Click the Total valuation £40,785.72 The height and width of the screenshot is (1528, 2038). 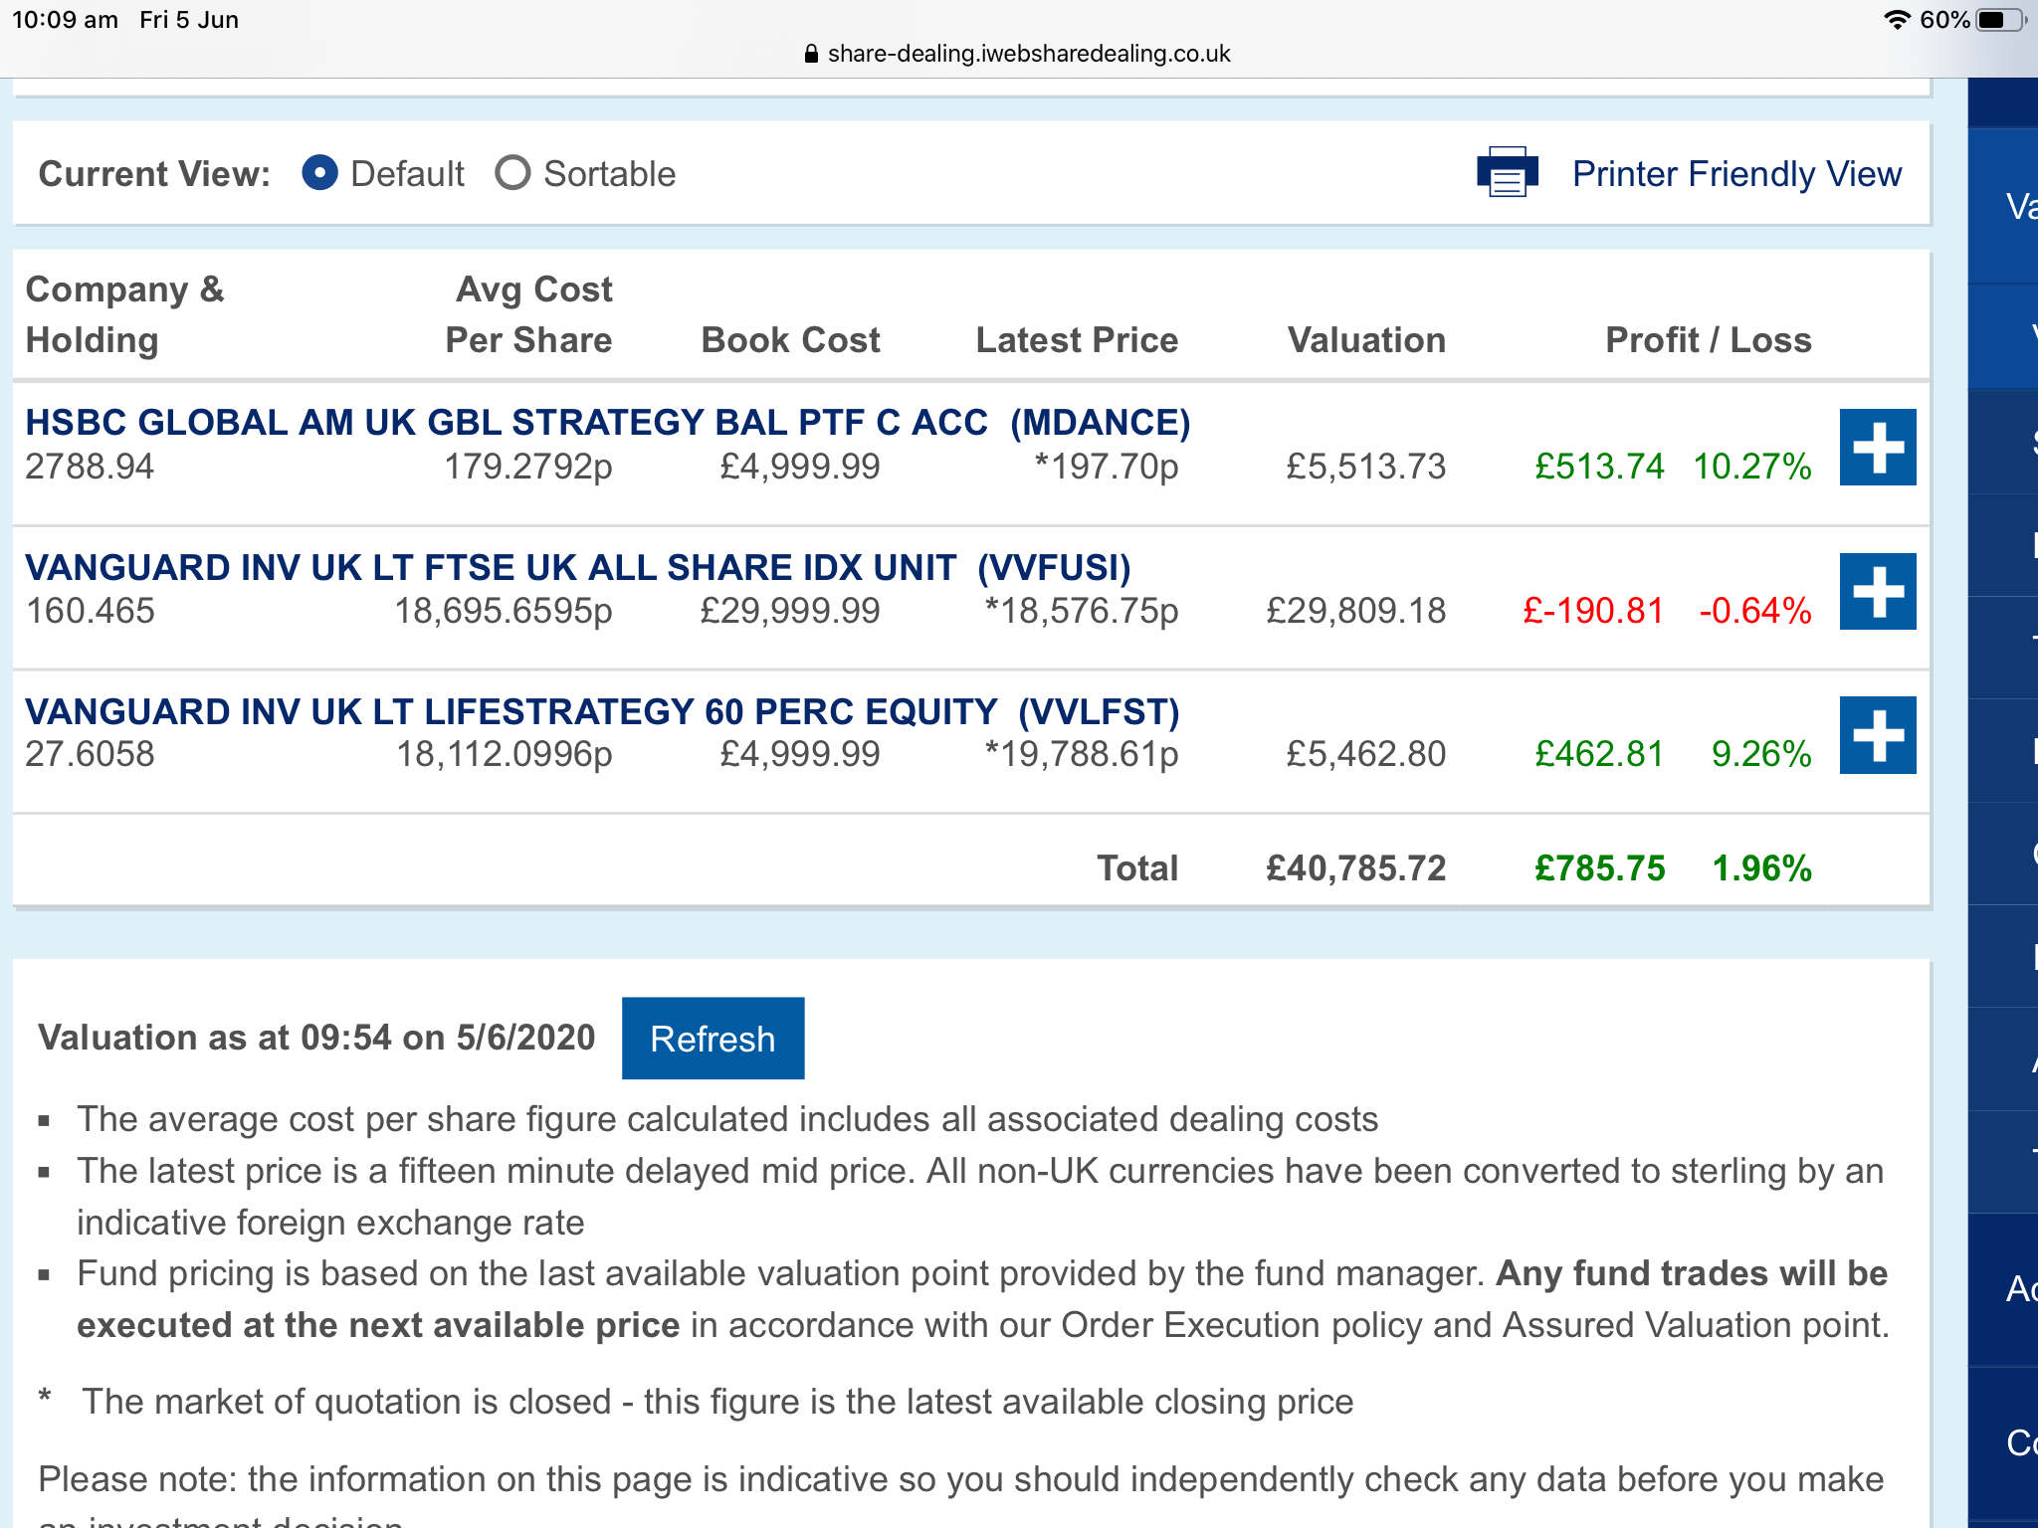pos(1355,868)
